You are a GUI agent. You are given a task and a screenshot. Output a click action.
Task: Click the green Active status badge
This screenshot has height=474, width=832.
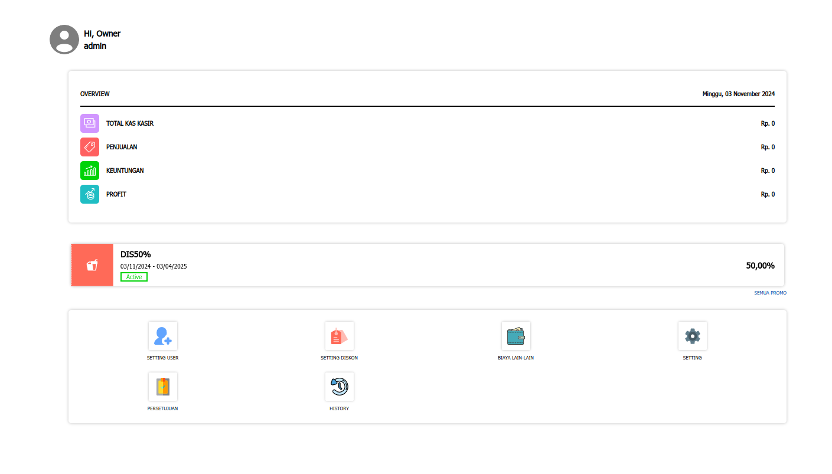coord(134,277)
